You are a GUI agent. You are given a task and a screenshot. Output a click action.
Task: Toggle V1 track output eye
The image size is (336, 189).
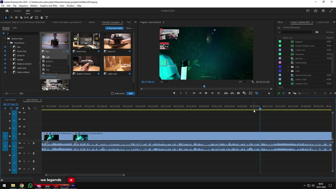pyautogui.click(x=24, y=134)
